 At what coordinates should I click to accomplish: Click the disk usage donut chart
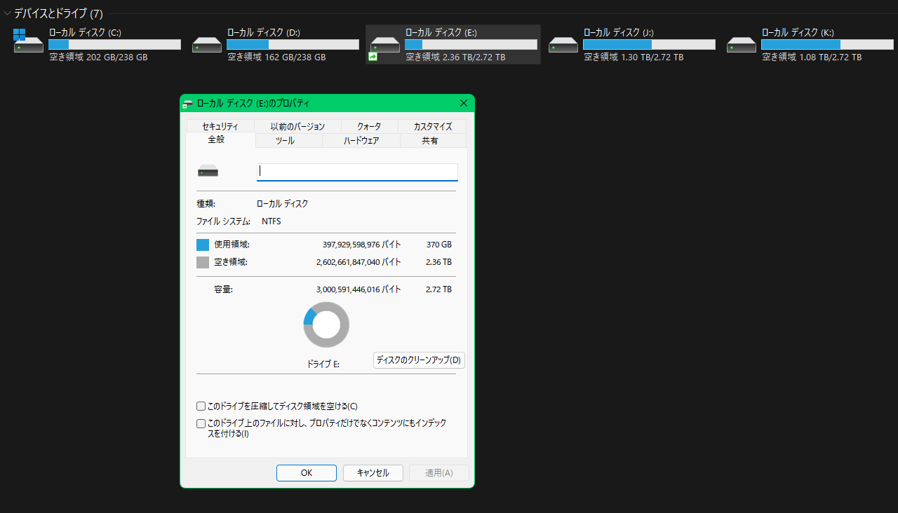coord(326,324)
